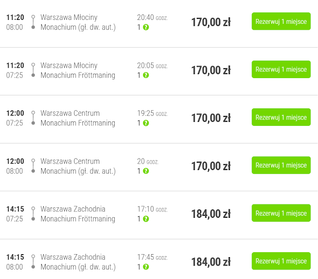The height and width of the screenshot is (279, 318).
Task: Click green help icon for the 20:40 trip
Action: click(146, 27)
